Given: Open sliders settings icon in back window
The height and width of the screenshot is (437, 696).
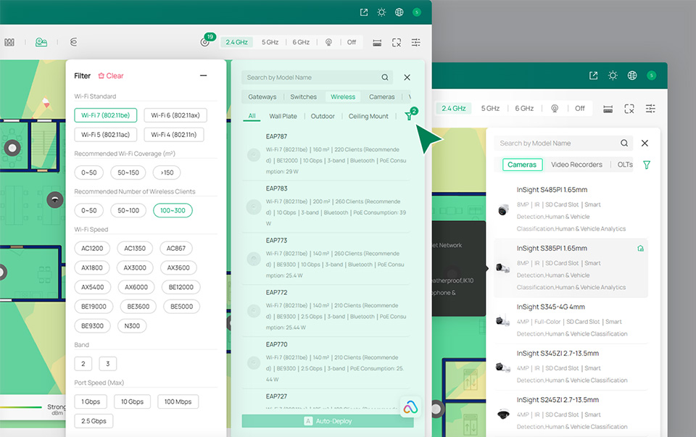Looking at the screenshot, I should 650,109.
